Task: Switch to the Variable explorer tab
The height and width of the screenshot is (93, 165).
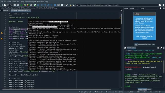Action: click(143, 45)
